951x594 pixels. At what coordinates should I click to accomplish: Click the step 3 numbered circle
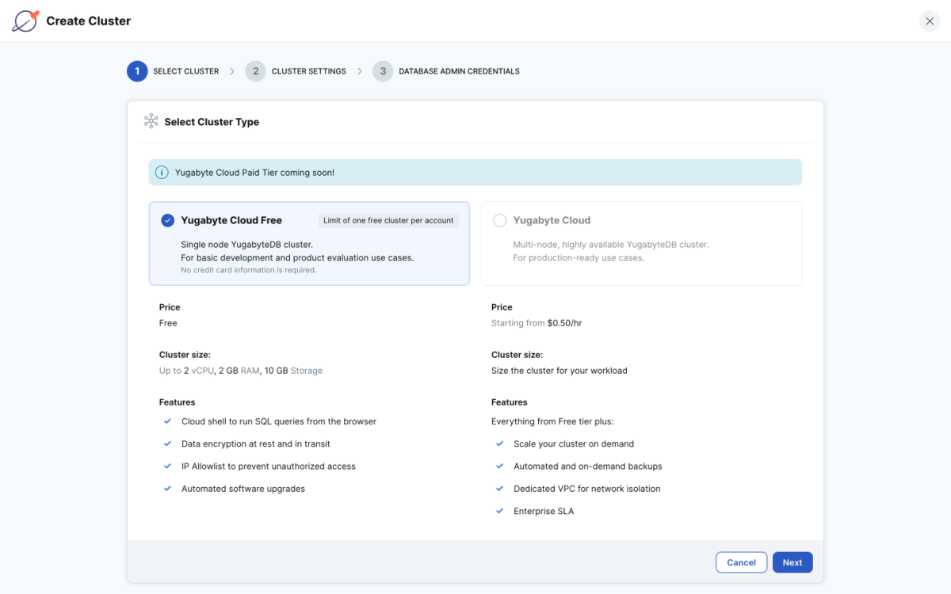click(383, 70)
